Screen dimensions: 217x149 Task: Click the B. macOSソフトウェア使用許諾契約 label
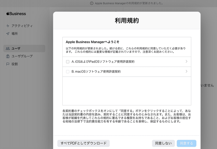(96, 72)
